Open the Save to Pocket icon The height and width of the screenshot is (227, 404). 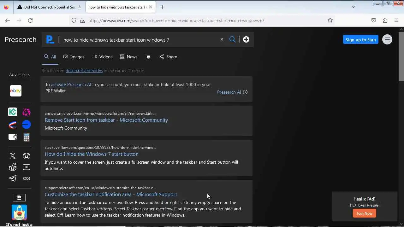(x=374, y=20)
